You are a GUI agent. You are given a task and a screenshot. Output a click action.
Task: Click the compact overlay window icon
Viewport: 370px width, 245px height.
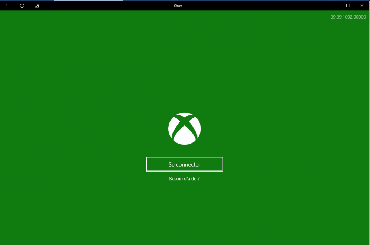[x=37, y=6]
